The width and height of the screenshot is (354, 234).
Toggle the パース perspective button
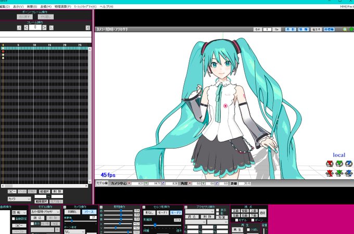89,212
